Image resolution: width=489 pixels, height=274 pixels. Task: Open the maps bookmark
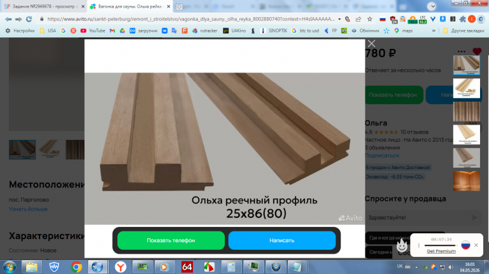[404, 31]
